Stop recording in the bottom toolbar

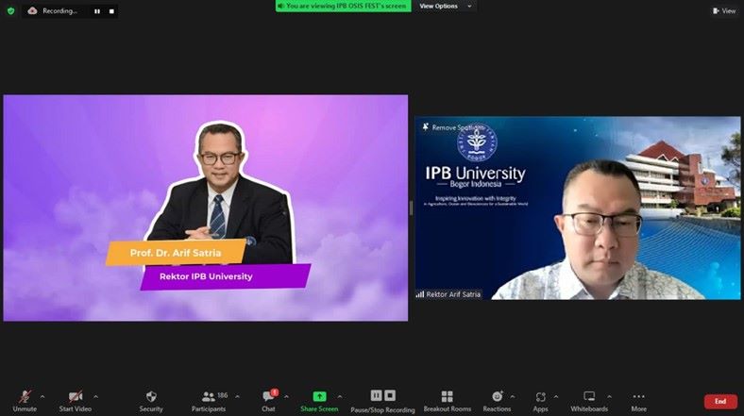(x=390, y=395)
